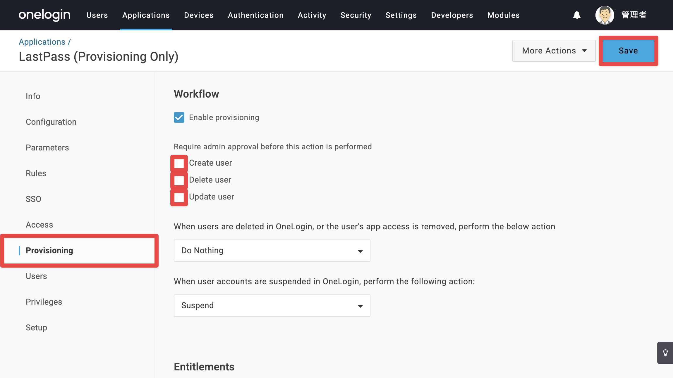Open the Modules menu

pos(504,15)
